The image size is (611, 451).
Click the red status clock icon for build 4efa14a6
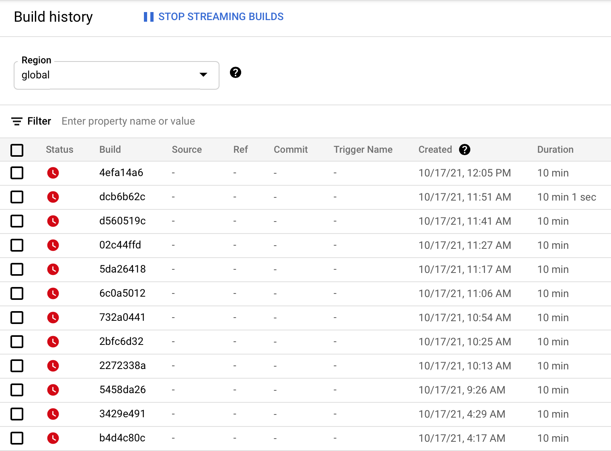(53, 173)
